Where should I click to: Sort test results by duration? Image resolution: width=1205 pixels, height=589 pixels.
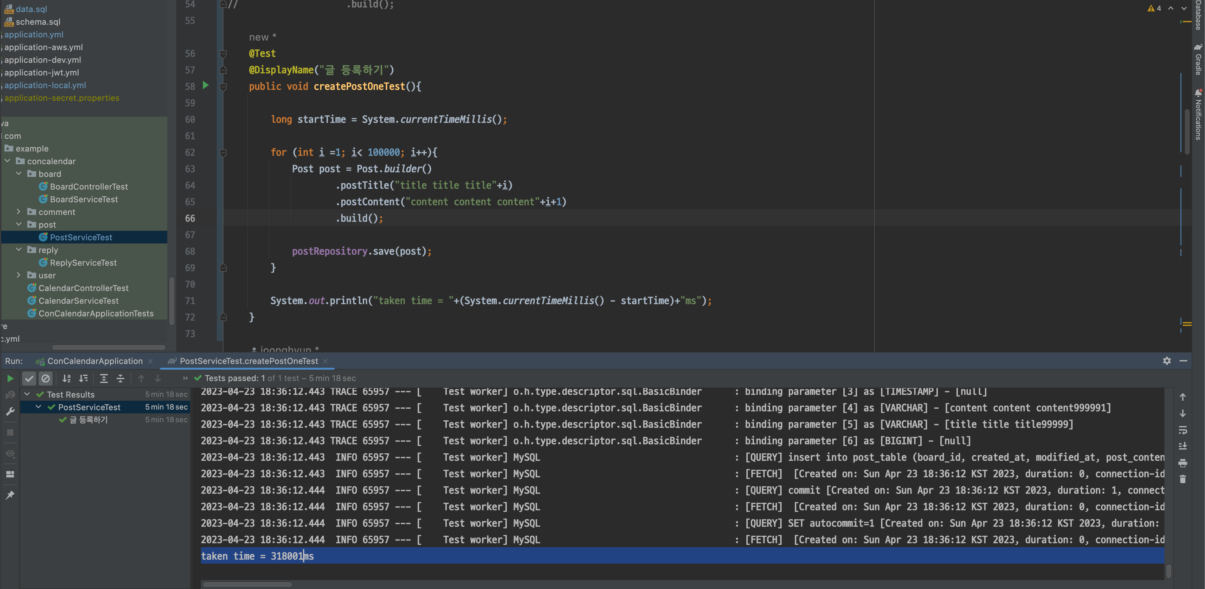coord(83,378)
